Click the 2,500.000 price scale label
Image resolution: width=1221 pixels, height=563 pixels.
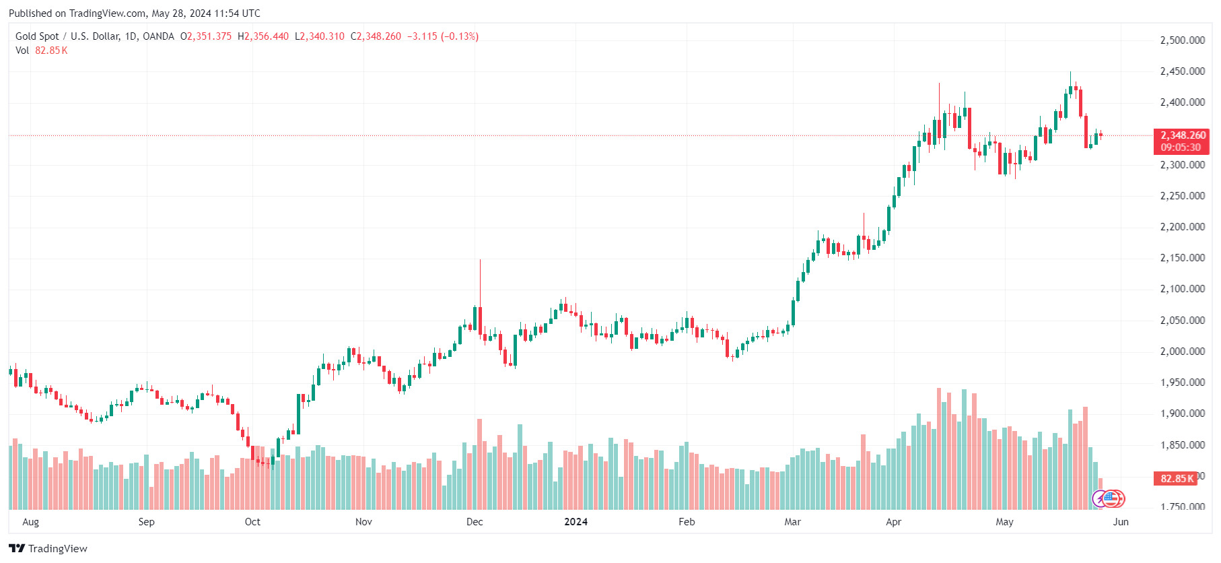(1182, 40)
